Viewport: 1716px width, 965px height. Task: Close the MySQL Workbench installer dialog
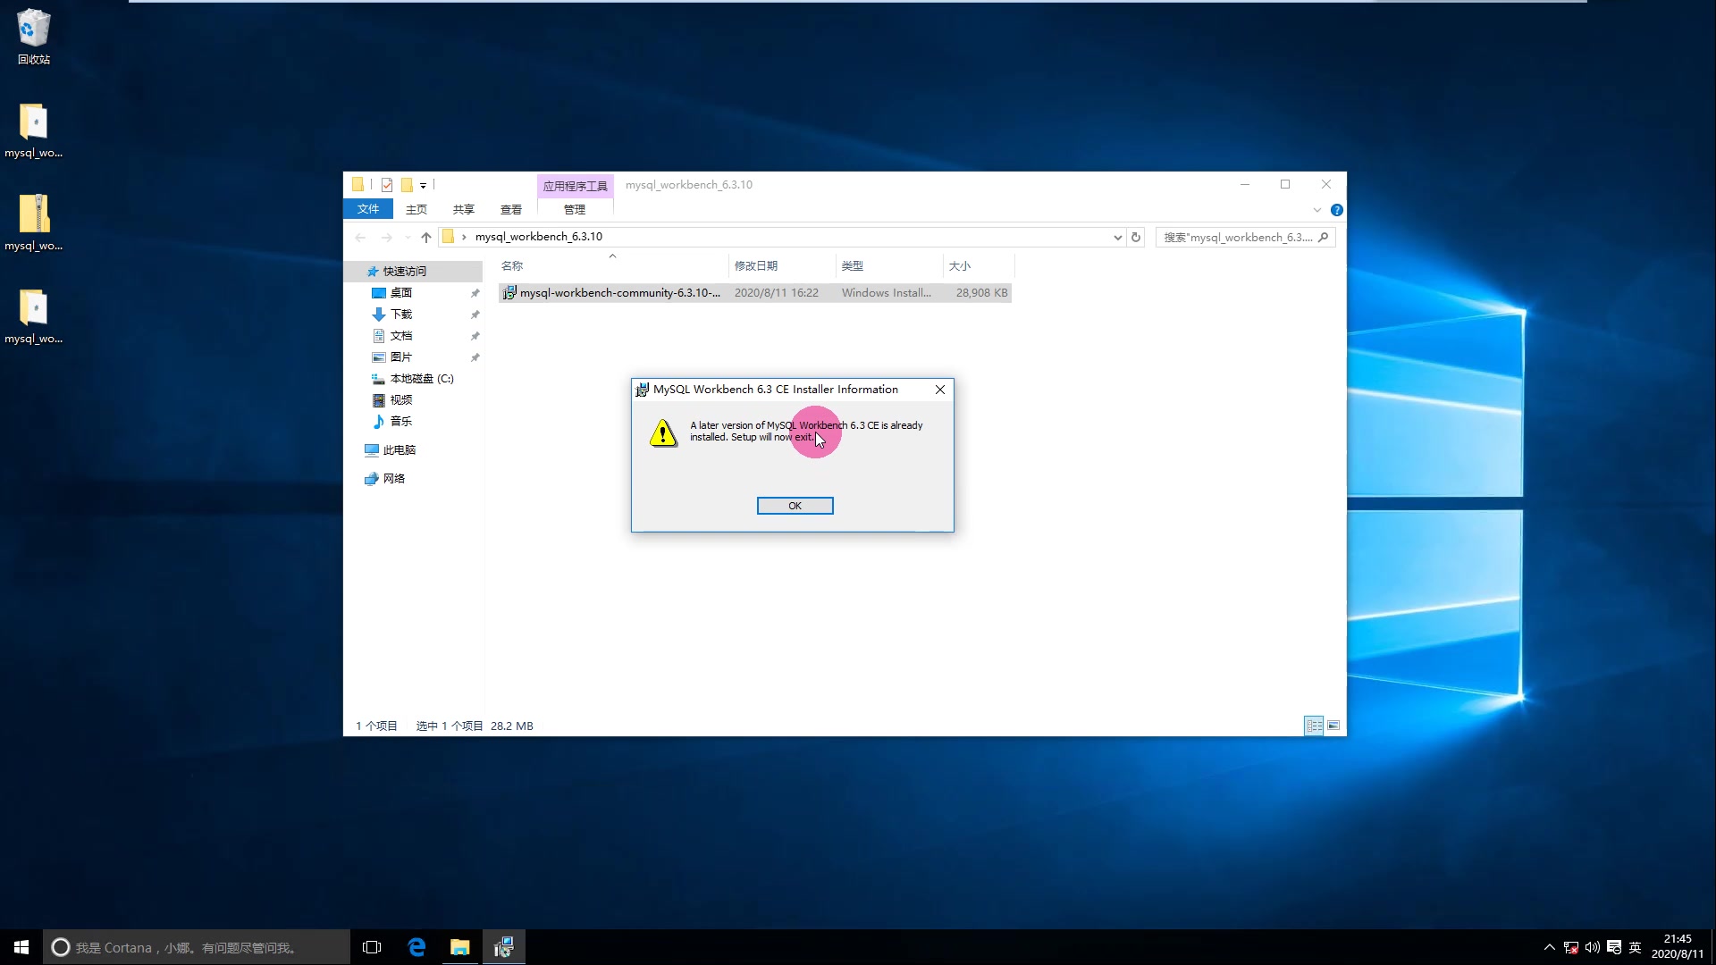tap(939, 390)
